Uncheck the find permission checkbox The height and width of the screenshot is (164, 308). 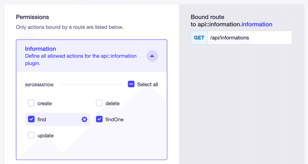(x=31, y=119)
